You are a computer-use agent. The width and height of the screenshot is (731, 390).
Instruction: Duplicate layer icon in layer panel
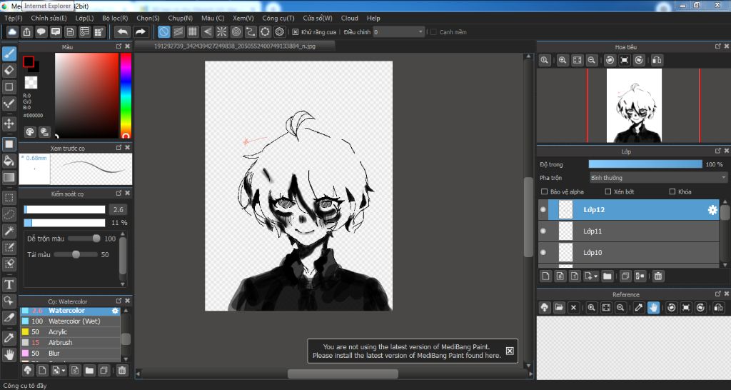pos(625,276)
